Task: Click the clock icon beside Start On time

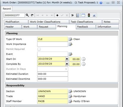Action: [84, 59]
